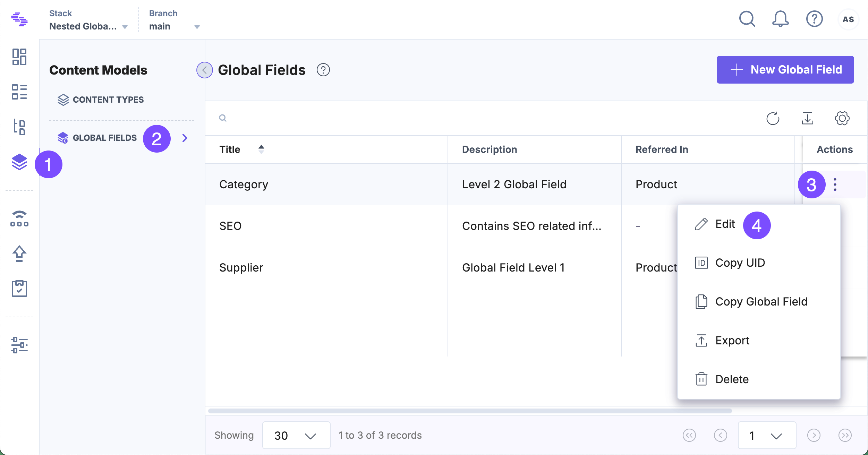Go to first page of records

click(689, 435)
